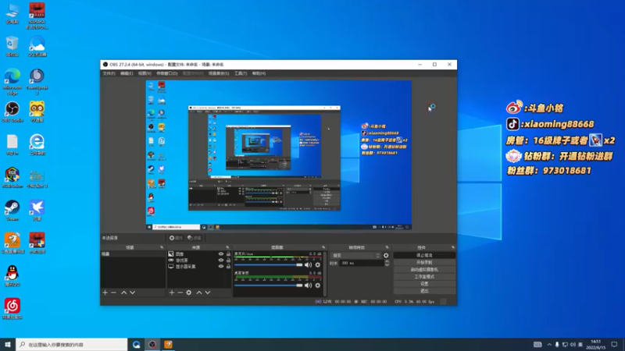Move the selected source down
Screen dimensions: 625x351
click(x=208, y=292)
